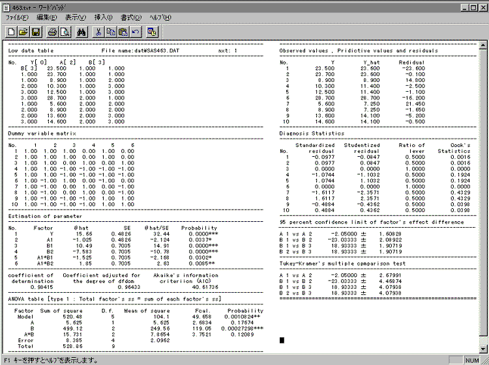This screenshot has width=489, height=365.
Task: Insert date and time from toolbar
Action: 151,31
